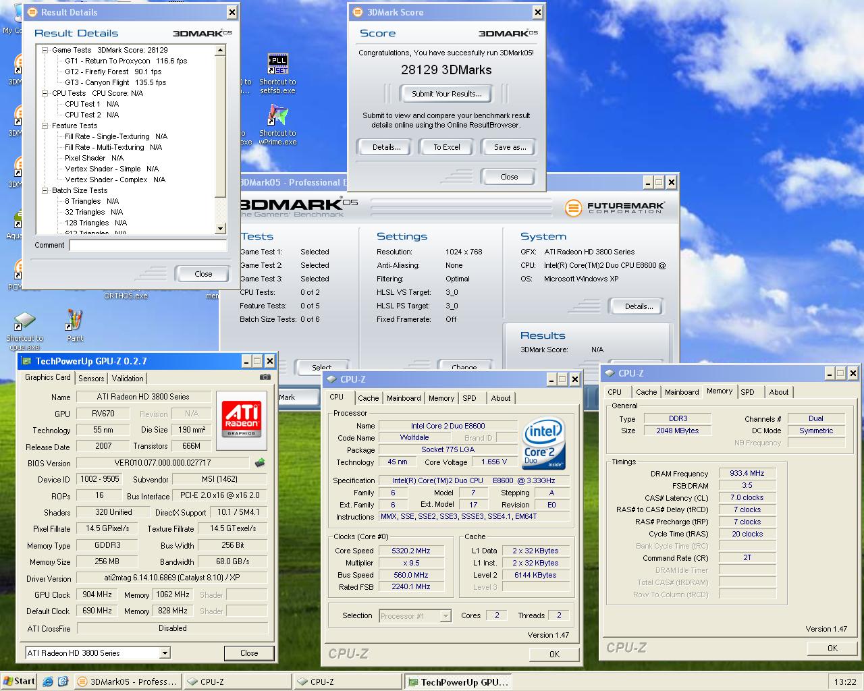
Task: Click the Result Details scroll-up arrow
Action: click(x=220, y=50)
